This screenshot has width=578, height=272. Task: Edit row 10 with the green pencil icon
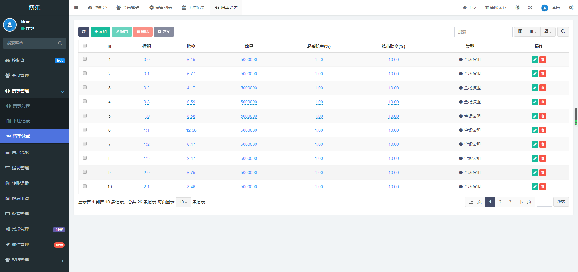(x=535, y=187)
